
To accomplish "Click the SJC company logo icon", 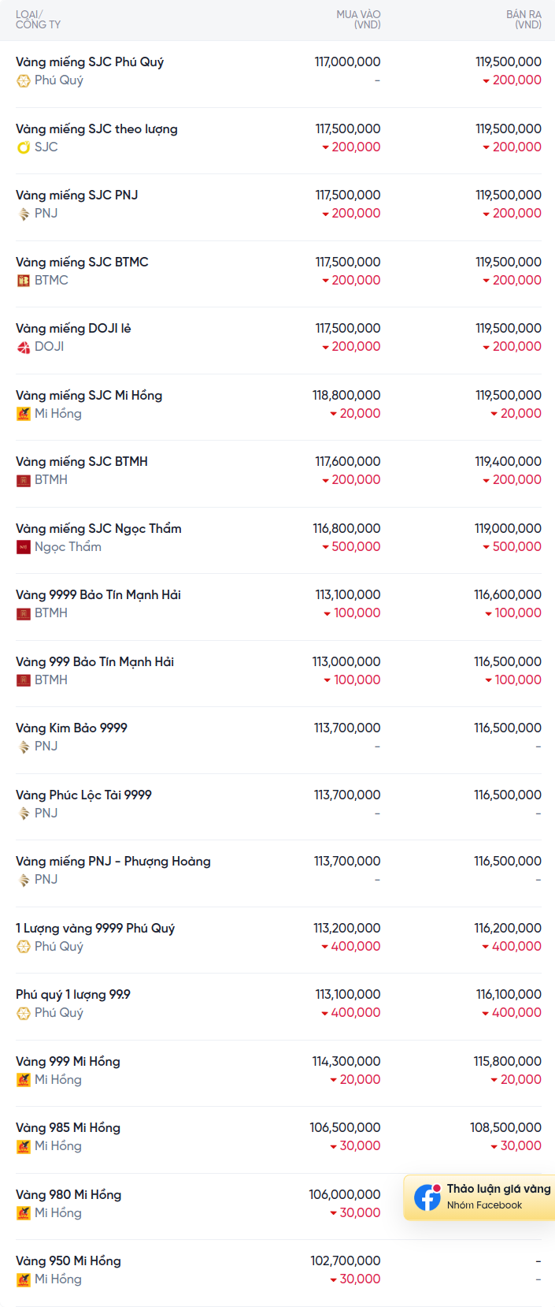I will coord(24,147).
